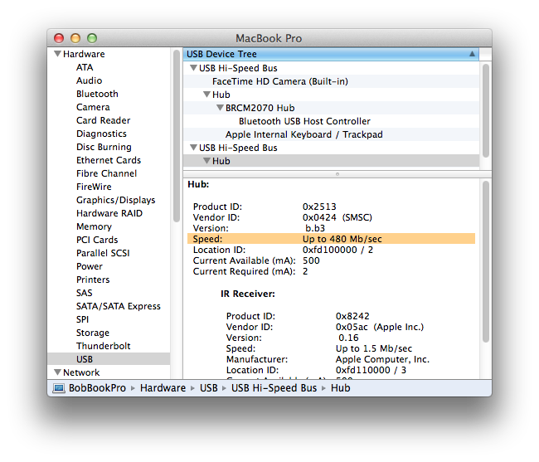The height and width of the screenshot is (462, 539).
Task: Click IR Receiver Product ID 0x8242
Action: click(352, 316)
